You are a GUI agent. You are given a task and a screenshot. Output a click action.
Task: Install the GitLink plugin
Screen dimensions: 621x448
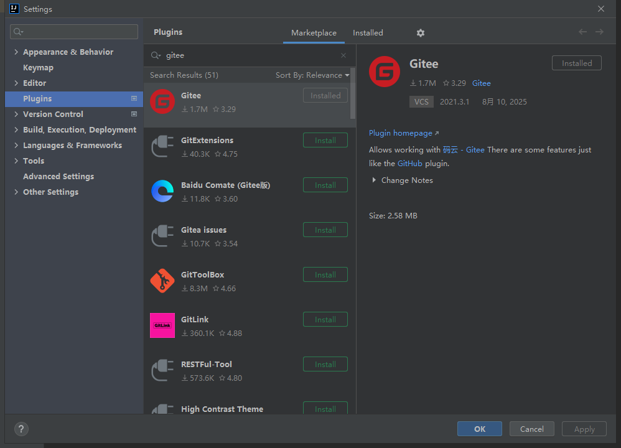[325, 319]
